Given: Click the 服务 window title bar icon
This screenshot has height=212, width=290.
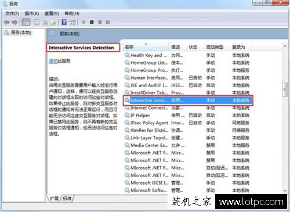Looking at the screenshot, I should 5,3.
